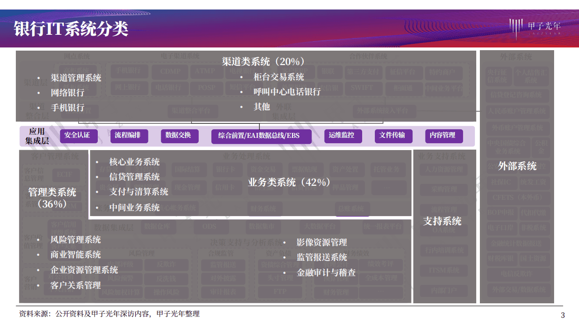Select the 甲子光年 logo in the header
579x325 pixels.
click(537, 26)
